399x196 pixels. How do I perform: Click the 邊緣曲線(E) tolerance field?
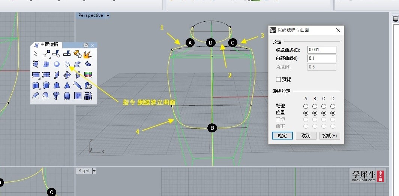(322, 50)
